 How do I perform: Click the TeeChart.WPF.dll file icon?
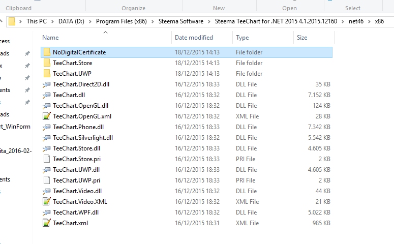[46, 212]
